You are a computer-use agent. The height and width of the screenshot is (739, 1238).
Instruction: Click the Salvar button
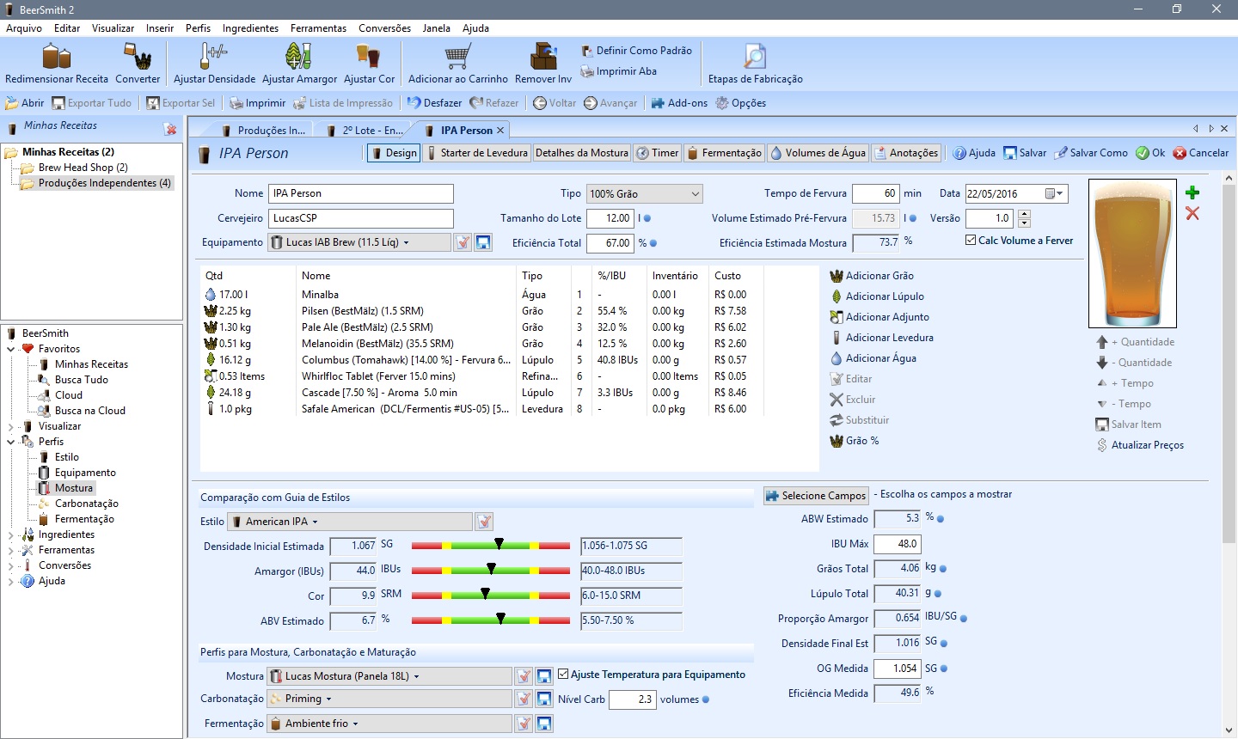point(1024,153)
